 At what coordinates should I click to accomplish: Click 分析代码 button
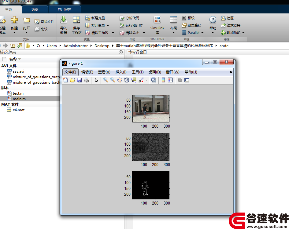pos(129,18)
